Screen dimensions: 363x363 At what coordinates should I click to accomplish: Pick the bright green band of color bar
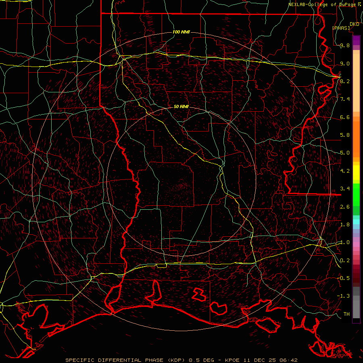tap(356, 194)
